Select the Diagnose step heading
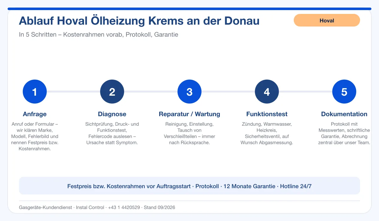Screen dimensions: 379x221 point(112,114)
